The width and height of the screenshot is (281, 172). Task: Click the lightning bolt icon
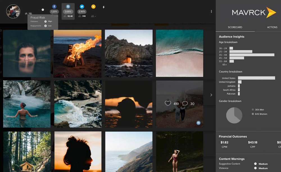pos(103,7)
